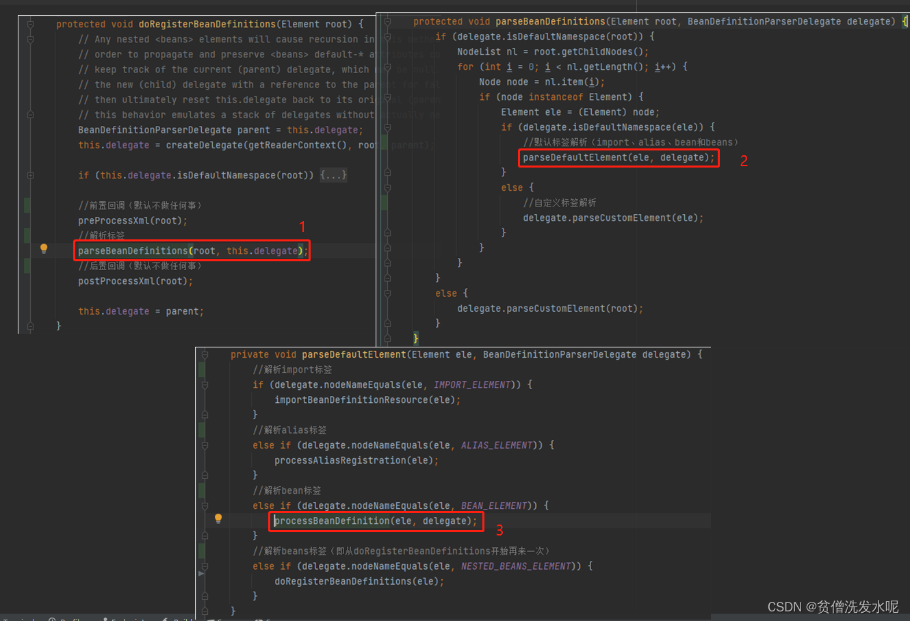Viewport: 910px width, 621px height.
Task: Click processAliasRegistration(ele) call
Action: pyautogui.click(x=356, y=461)
